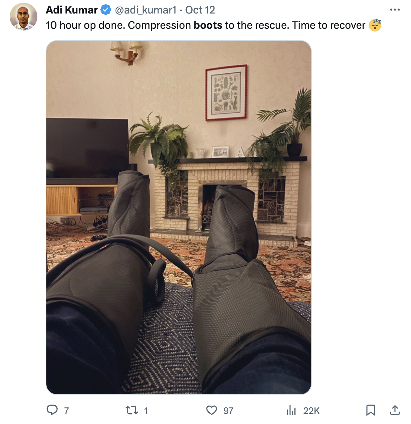Repost with the retweet arrows icon

[x=131, y=410]
